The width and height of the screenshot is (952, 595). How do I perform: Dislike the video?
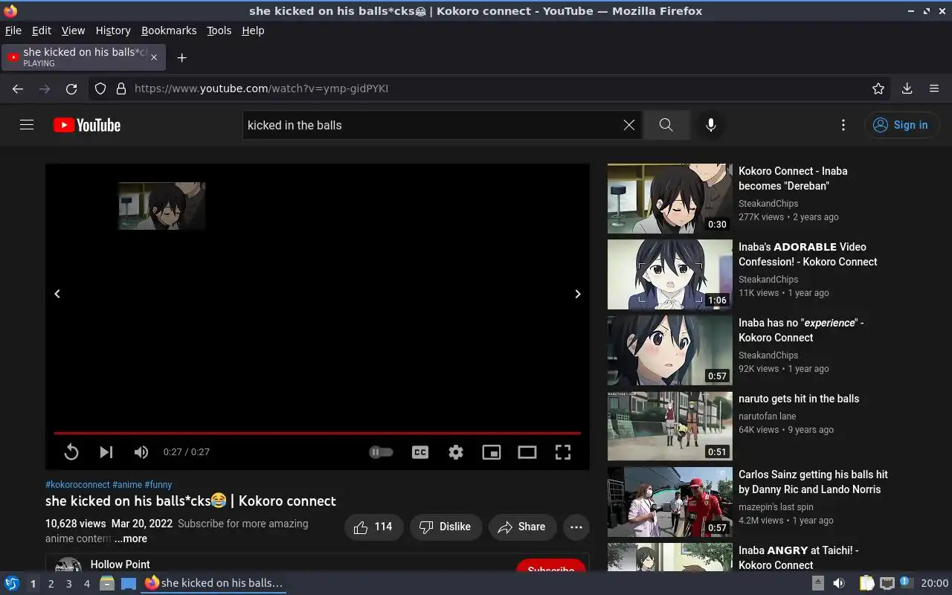pos(446,527)
